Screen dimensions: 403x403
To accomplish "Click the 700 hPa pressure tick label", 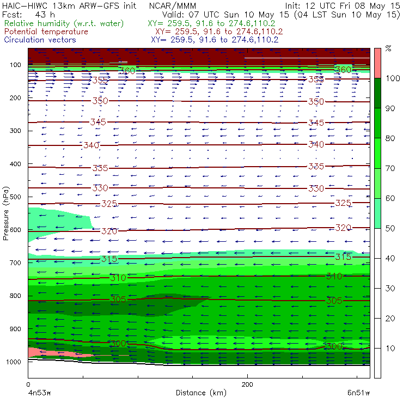I will point(15,262).
